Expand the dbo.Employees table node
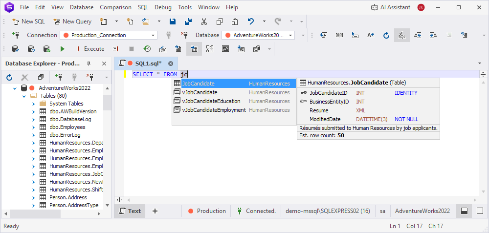Screen dimensions: 489x233 pyautogui.click(x=33, y=127)
